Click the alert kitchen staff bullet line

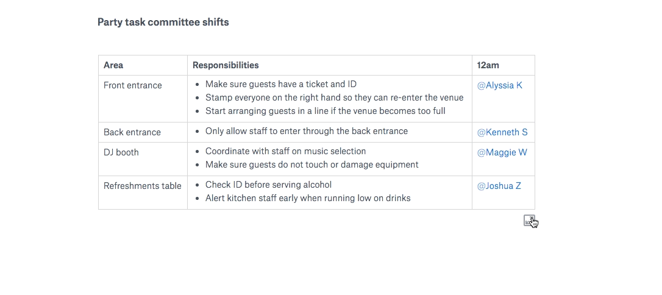(x=307, y=198)
